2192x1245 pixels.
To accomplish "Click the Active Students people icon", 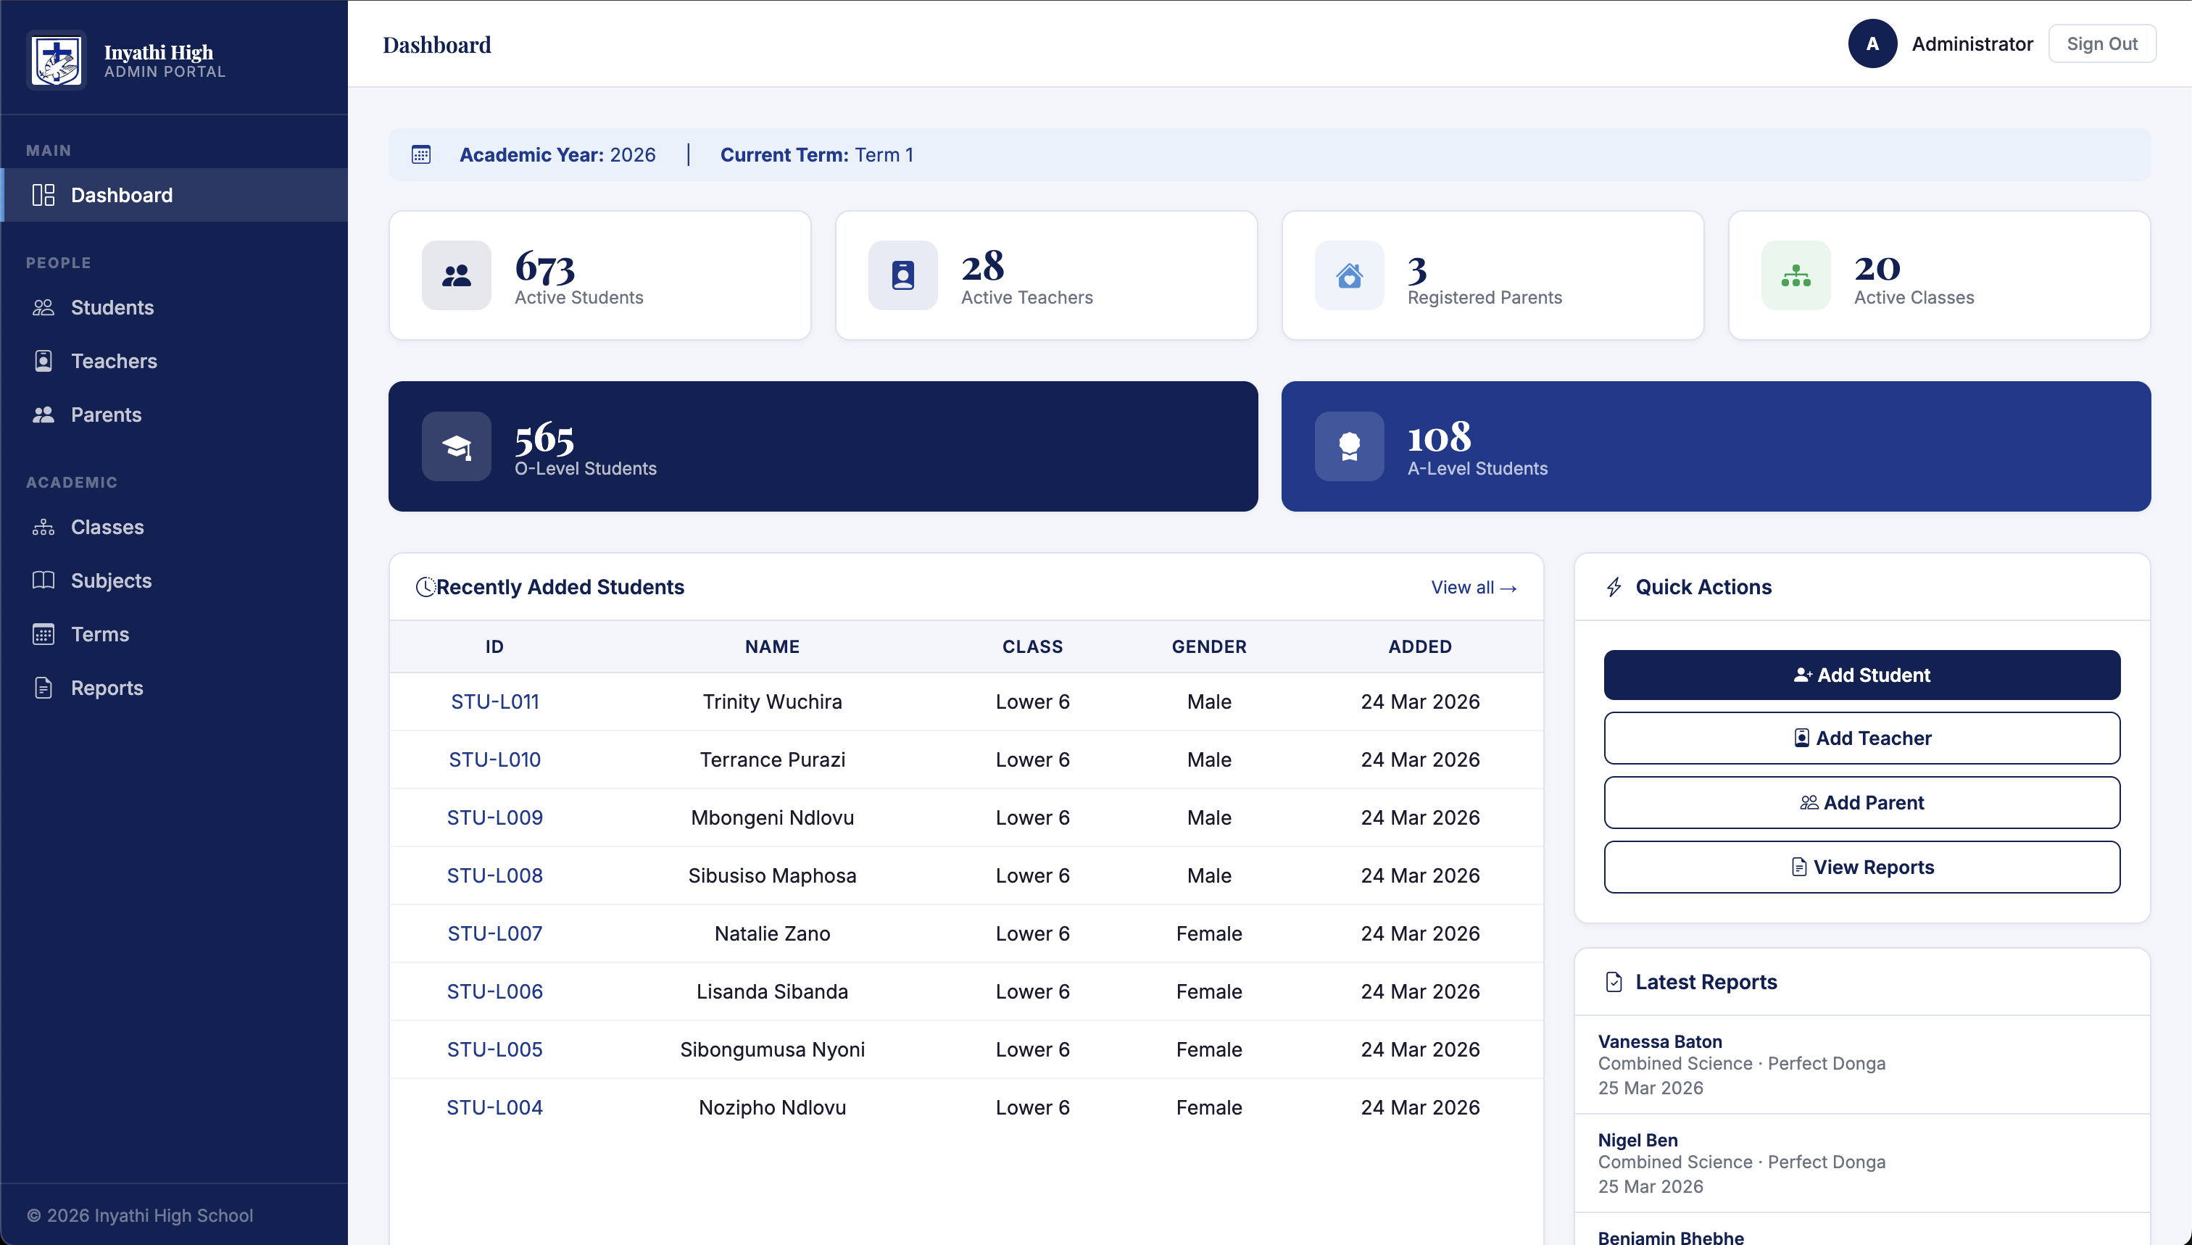I will pyautogui.click(x=456, y=275).
